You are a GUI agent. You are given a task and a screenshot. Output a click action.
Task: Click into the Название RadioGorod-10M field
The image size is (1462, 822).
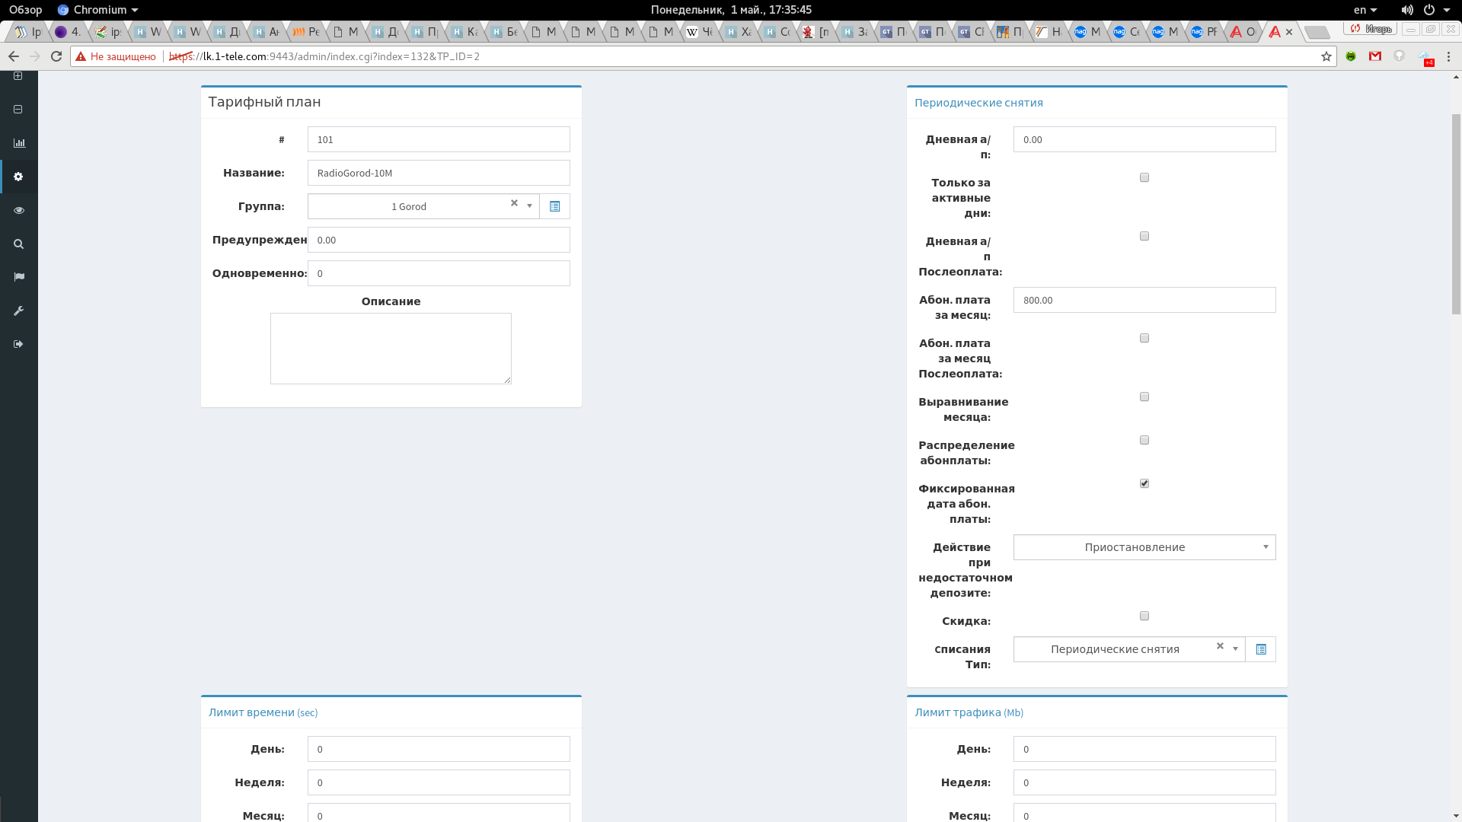(439, 173)
